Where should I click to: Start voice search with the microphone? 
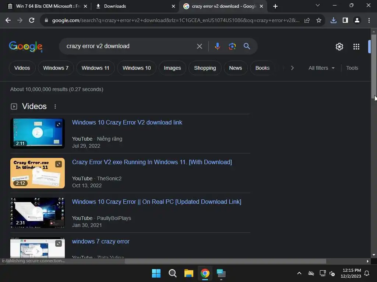217,46
